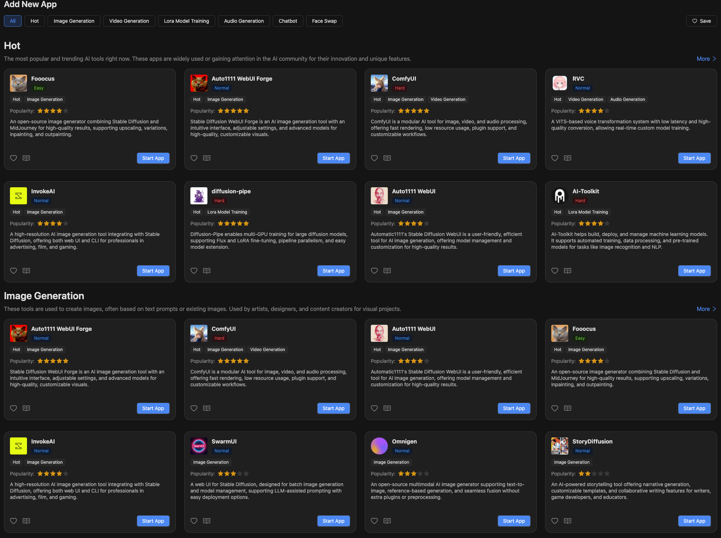Viewport: 721px width, 538px height.
Task: Select the Hot filter tab
Action: tap(34, 21)
